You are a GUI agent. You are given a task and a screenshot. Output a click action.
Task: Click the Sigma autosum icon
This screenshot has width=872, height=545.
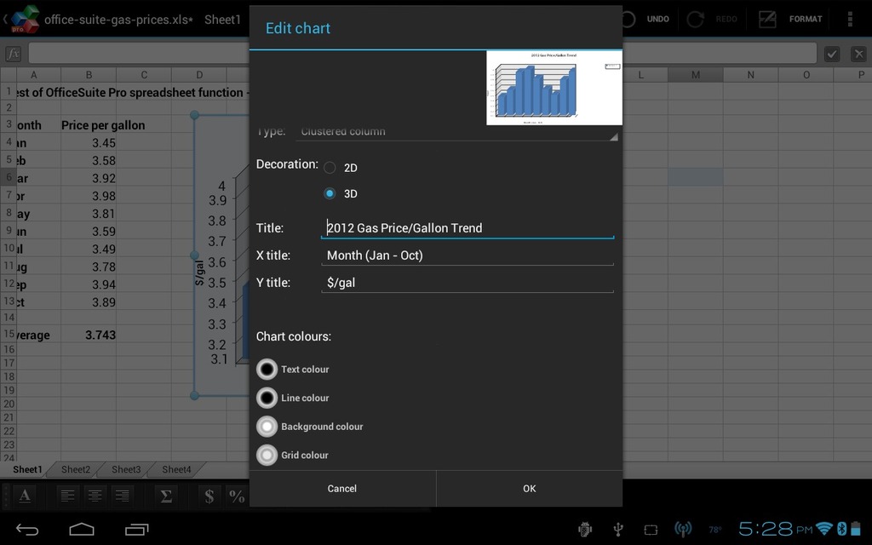click(x=167, y=496)
